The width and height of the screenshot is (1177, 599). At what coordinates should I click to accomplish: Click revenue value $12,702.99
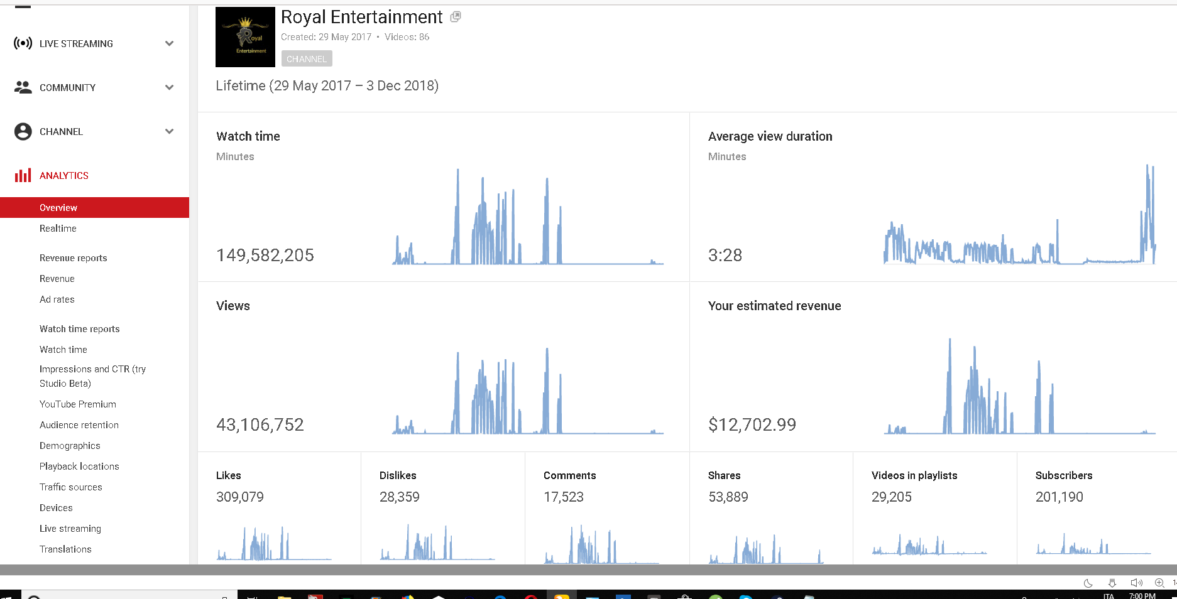coord(752,424)
